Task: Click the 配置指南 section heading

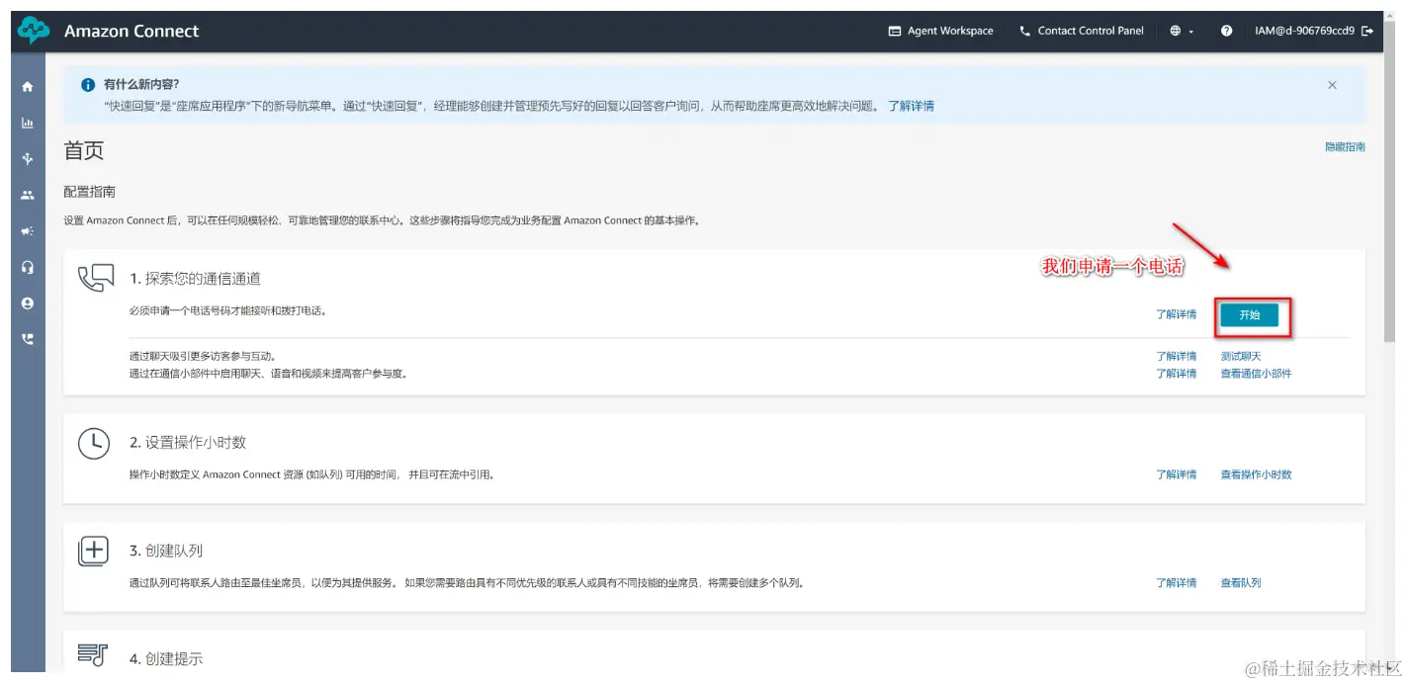Action: pos(90,192)
